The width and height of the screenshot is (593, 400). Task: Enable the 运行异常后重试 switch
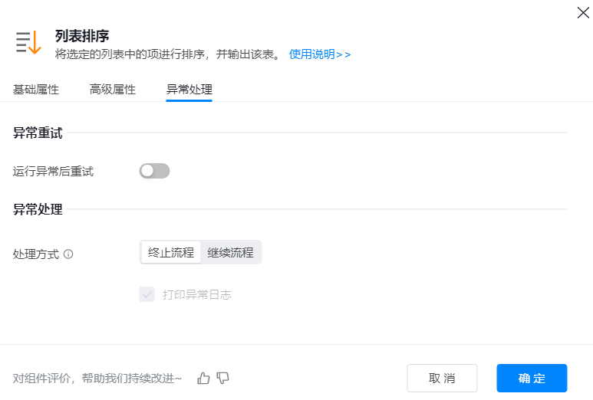(x=154, y=171)
